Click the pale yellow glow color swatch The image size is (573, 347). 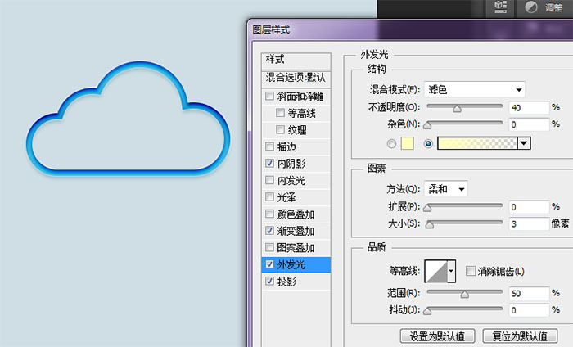coord(408,143)
